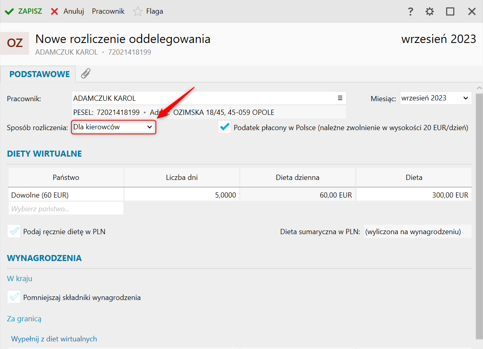Click the address OZIMSKA 18/45, 45-059 OPOLE
The image size is (483, 349).
point(224,112)
